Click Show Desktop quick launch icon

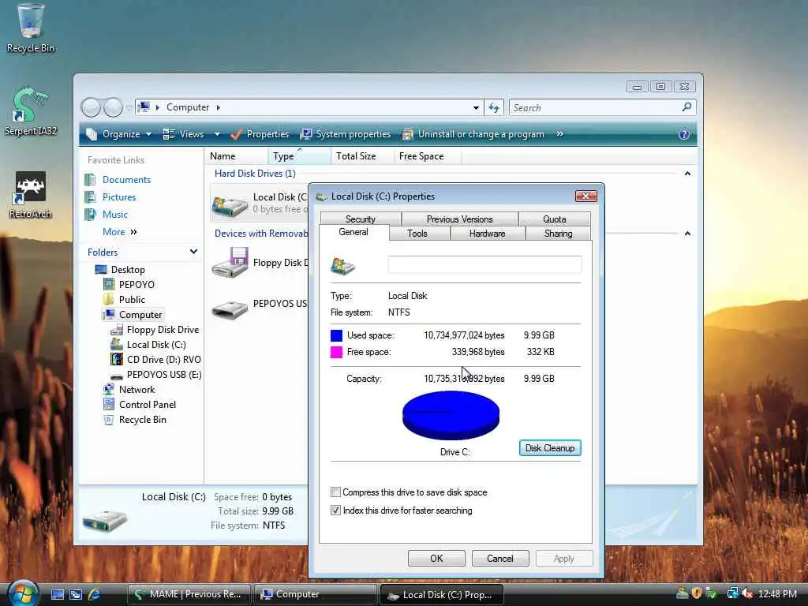(x=58, y=595)
